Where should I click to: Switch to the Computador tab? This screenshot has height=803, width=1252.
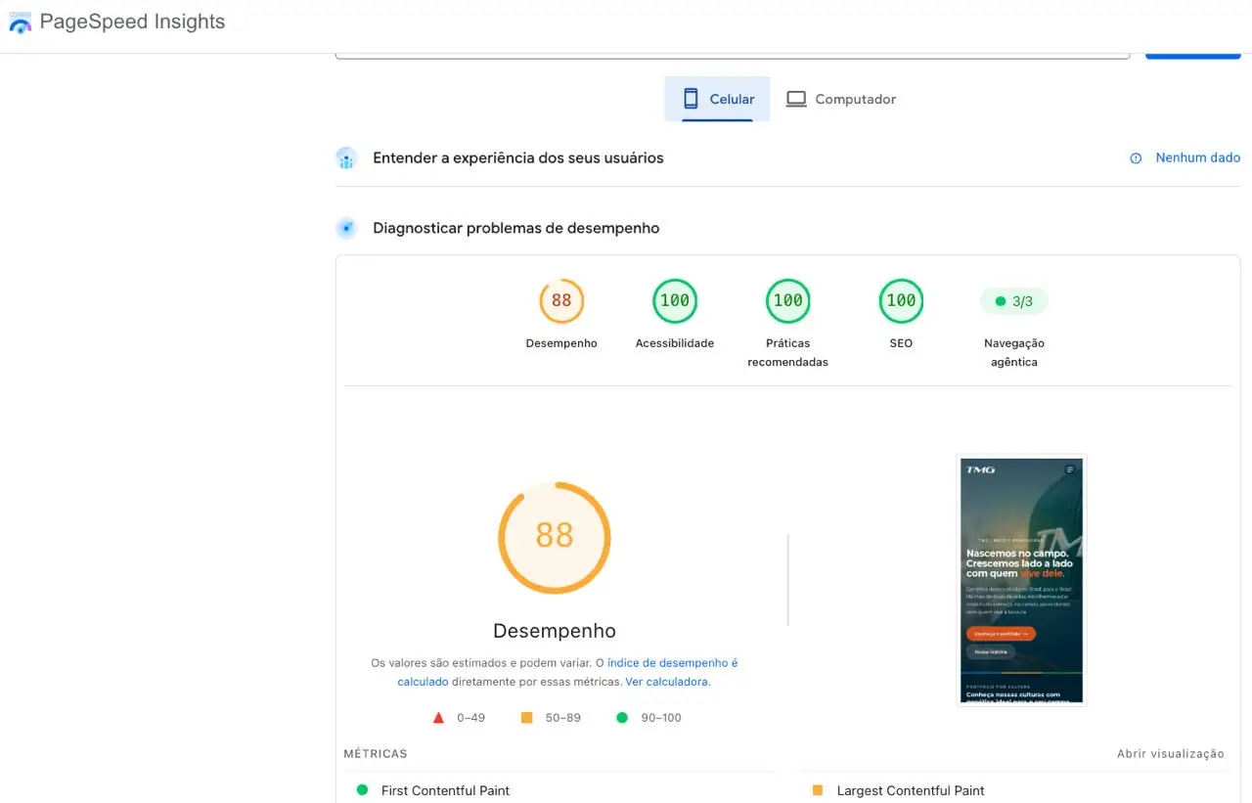(842, 99)
